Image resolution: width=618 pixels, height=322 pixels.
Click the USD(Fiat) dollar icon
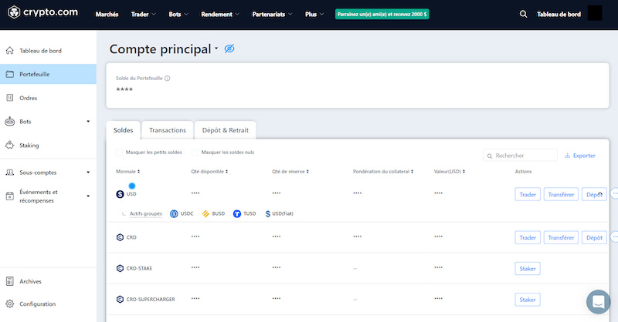(267, 213)
